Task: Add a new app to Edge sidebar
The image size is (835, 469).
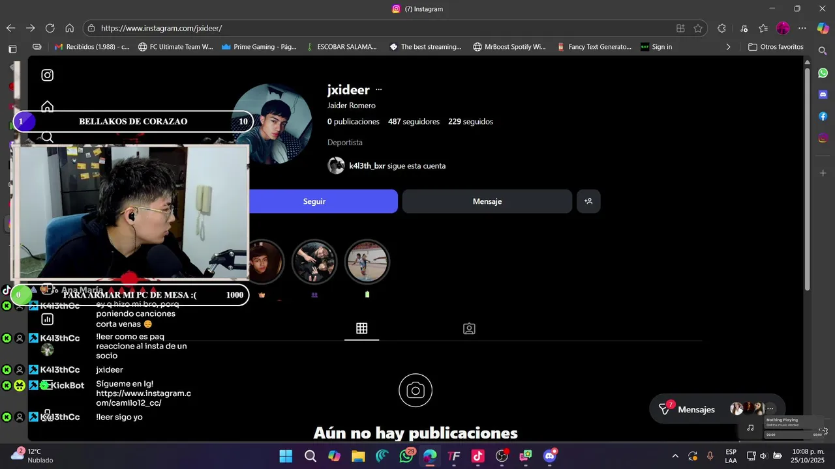Action: [823, 173]
